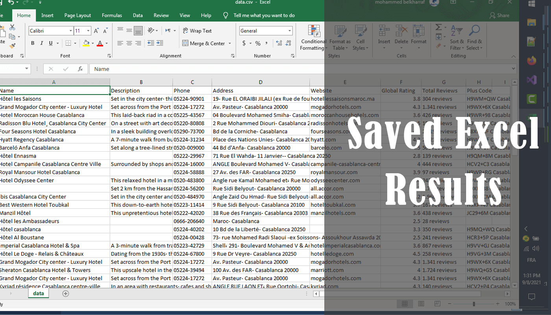Select the data sheet tab

39,293
